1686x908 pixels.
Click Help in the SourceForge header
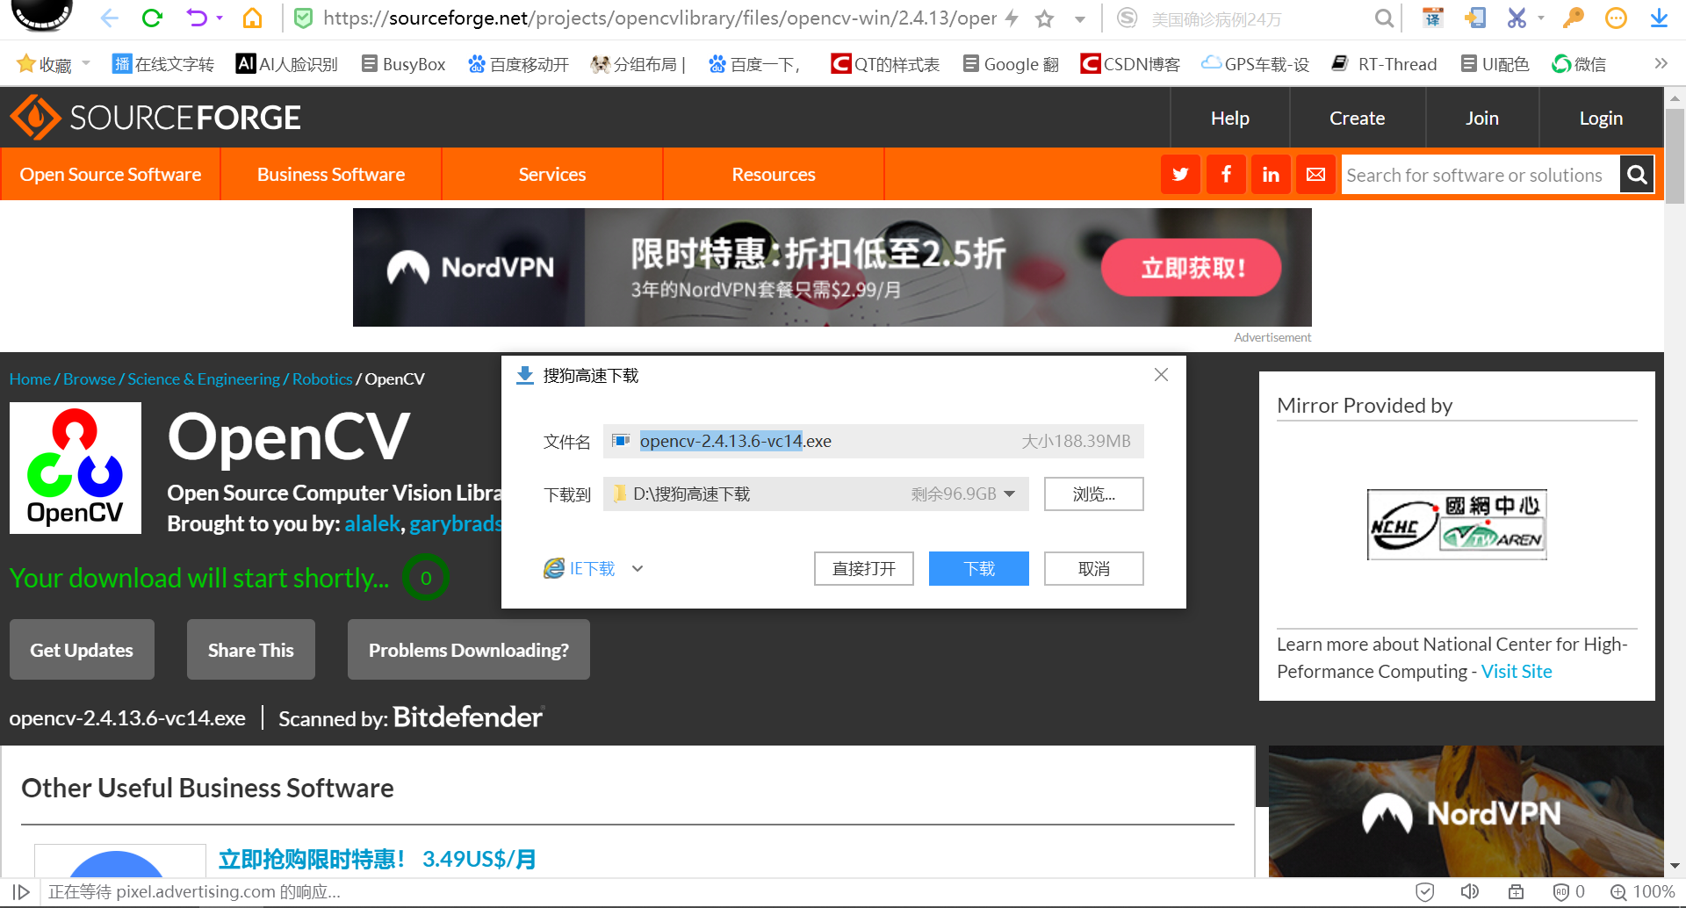click(1230, 118)
